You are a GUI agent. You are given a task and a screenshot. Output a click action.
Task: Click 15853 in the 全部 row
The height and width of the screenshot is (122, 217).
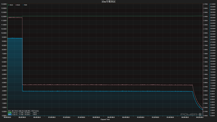coord(35,113)
